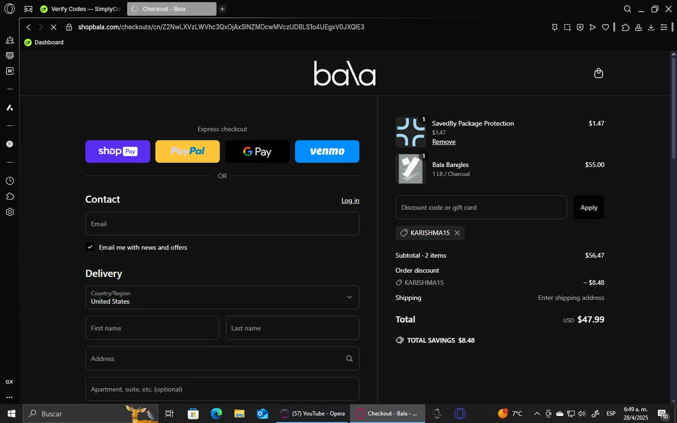
Task: Switch to the YouTube - Opera taskbar window
Action: pos(313,414)
